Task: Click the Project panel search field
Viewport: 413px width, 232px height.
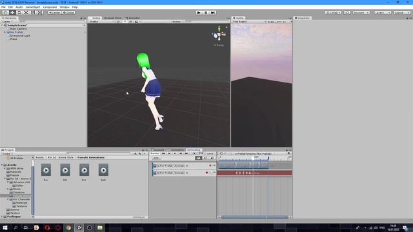Action: click(x=99, y=153)
